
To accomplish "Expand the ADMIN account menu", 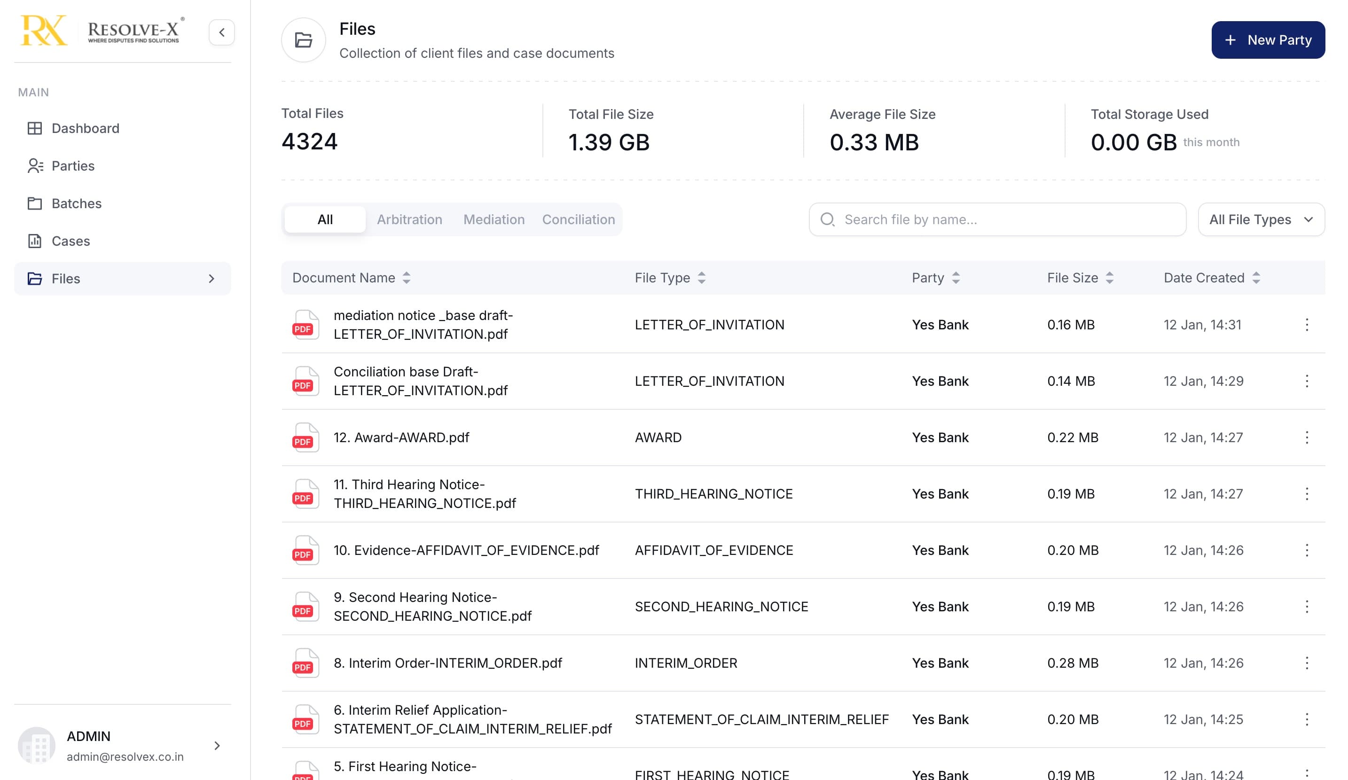I will 217,745.
